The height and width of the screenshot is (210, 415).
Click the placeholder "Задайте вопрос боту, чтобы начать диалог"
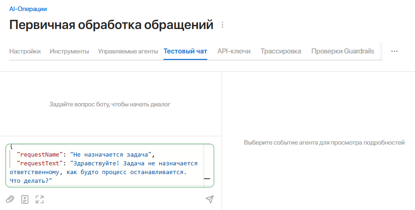110,105
